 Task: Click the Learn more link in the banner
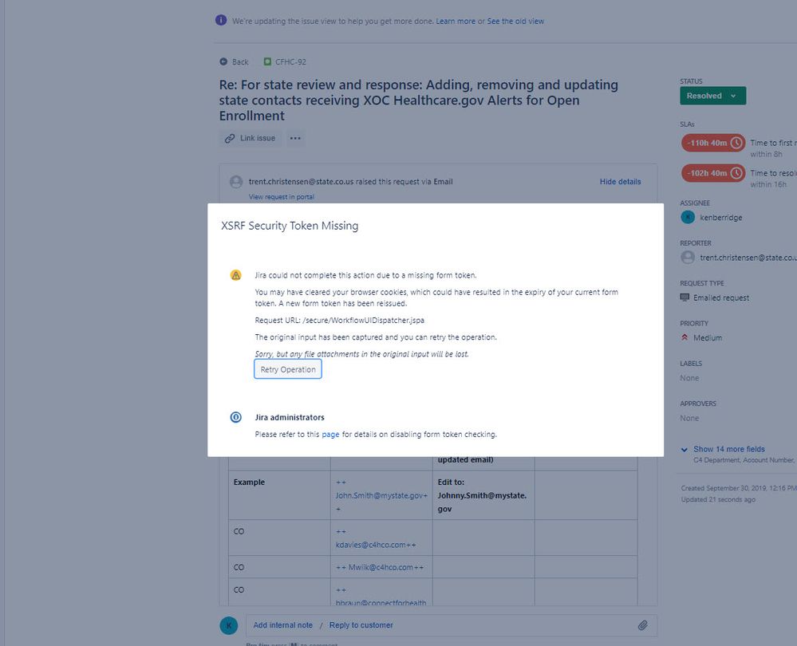coord(456,22)
